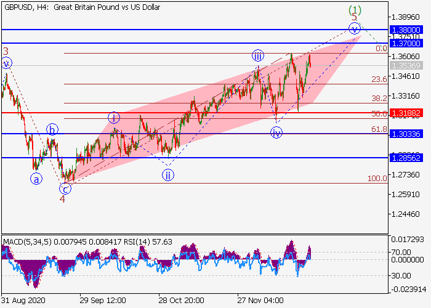Click the 31 Aug 2020 date label
The width and height of the screenshot is (431, 308).
pos(23,300)
